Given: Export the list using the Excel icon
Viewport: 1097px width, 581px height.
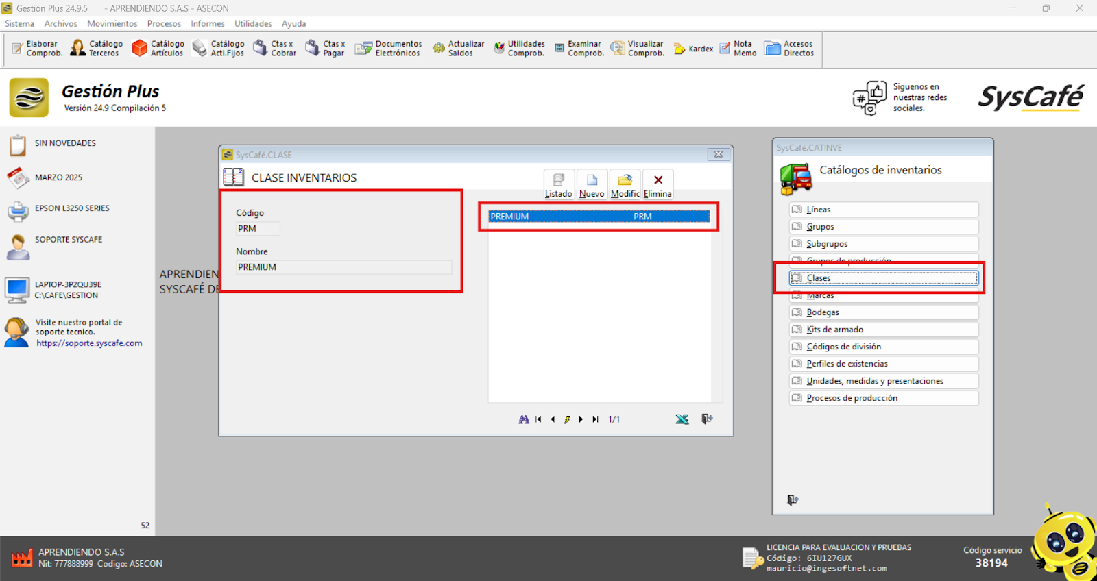Looking at the screenshot, I should (x=682, y=419).
